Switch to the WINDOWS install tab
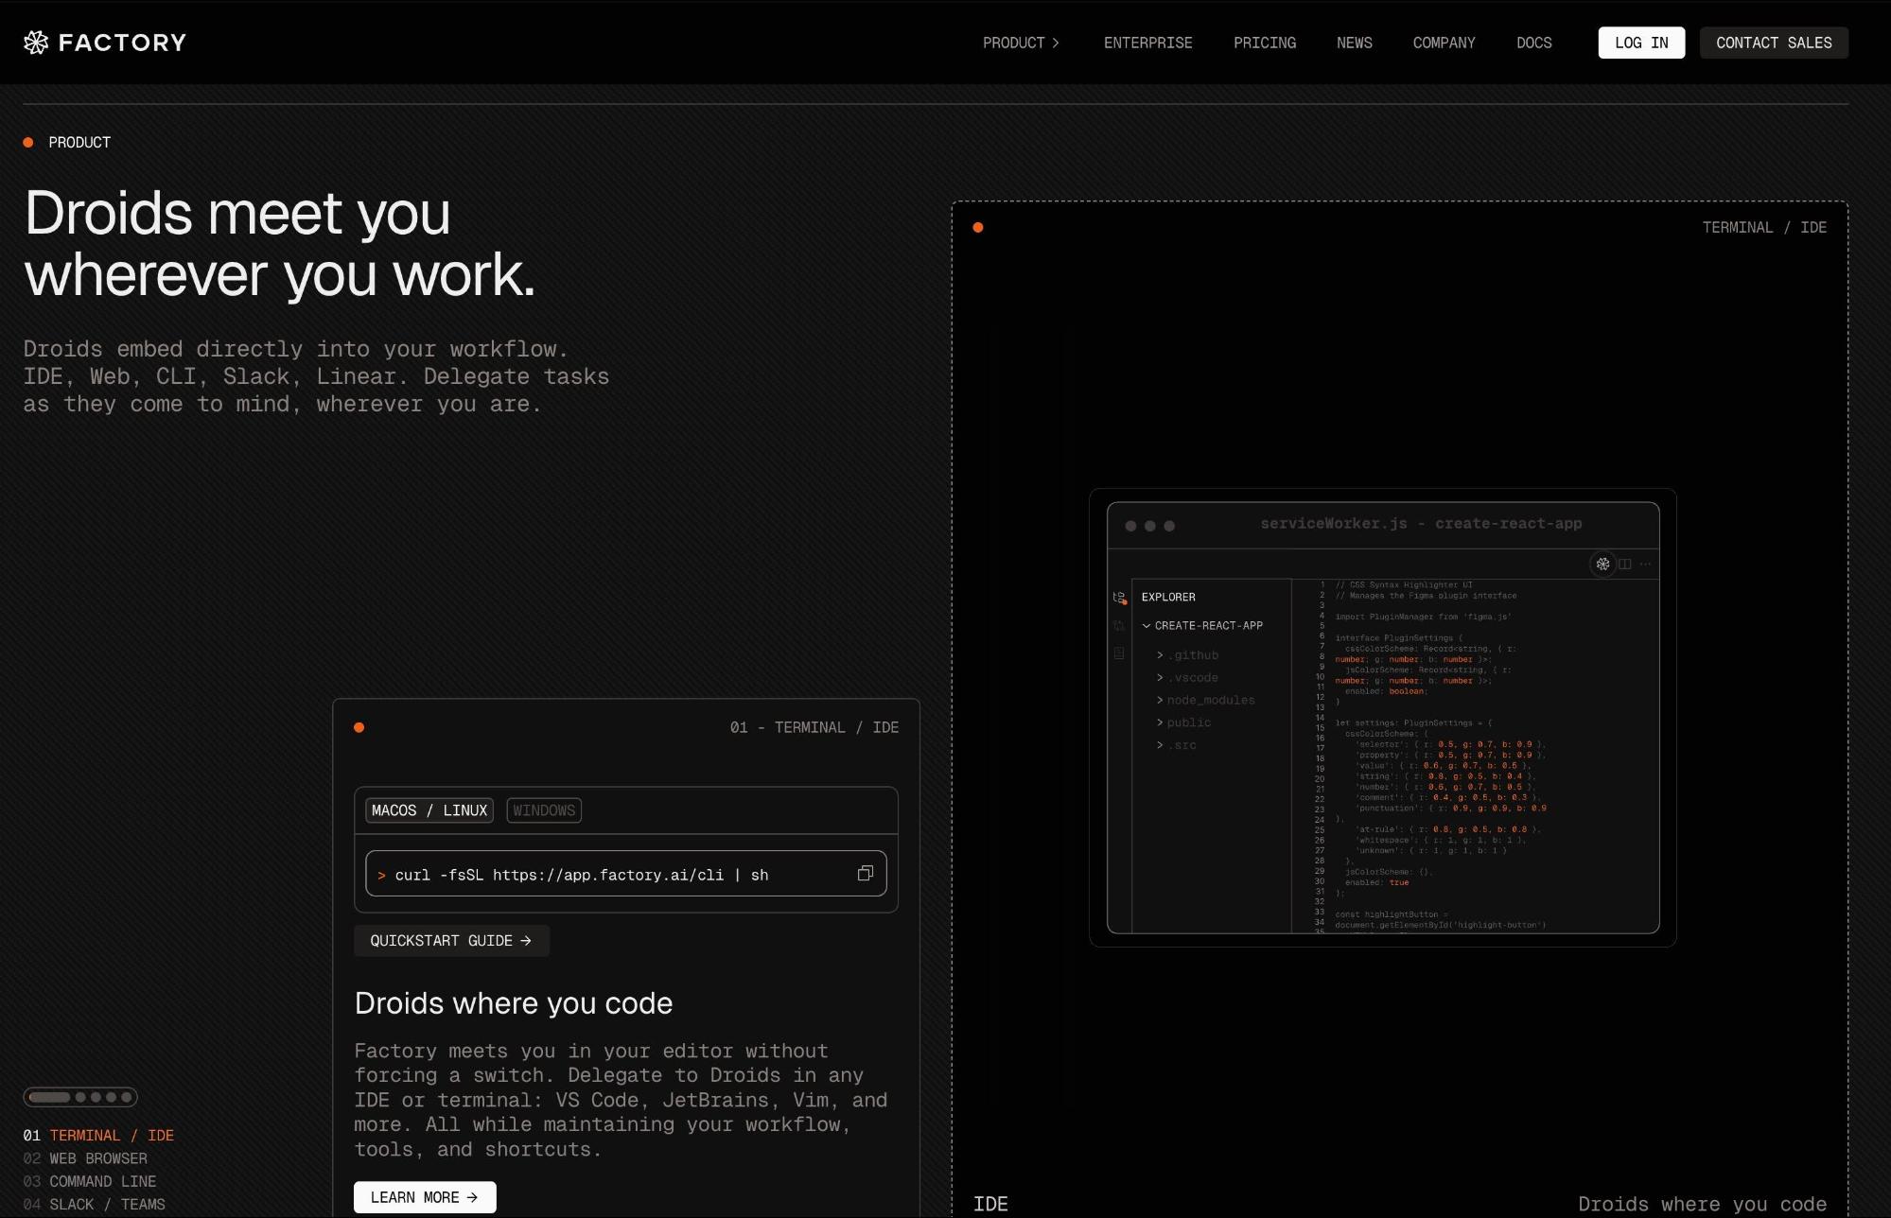Image resolution: width=1891 pixels, height=1218 pixels. [544, 810]
